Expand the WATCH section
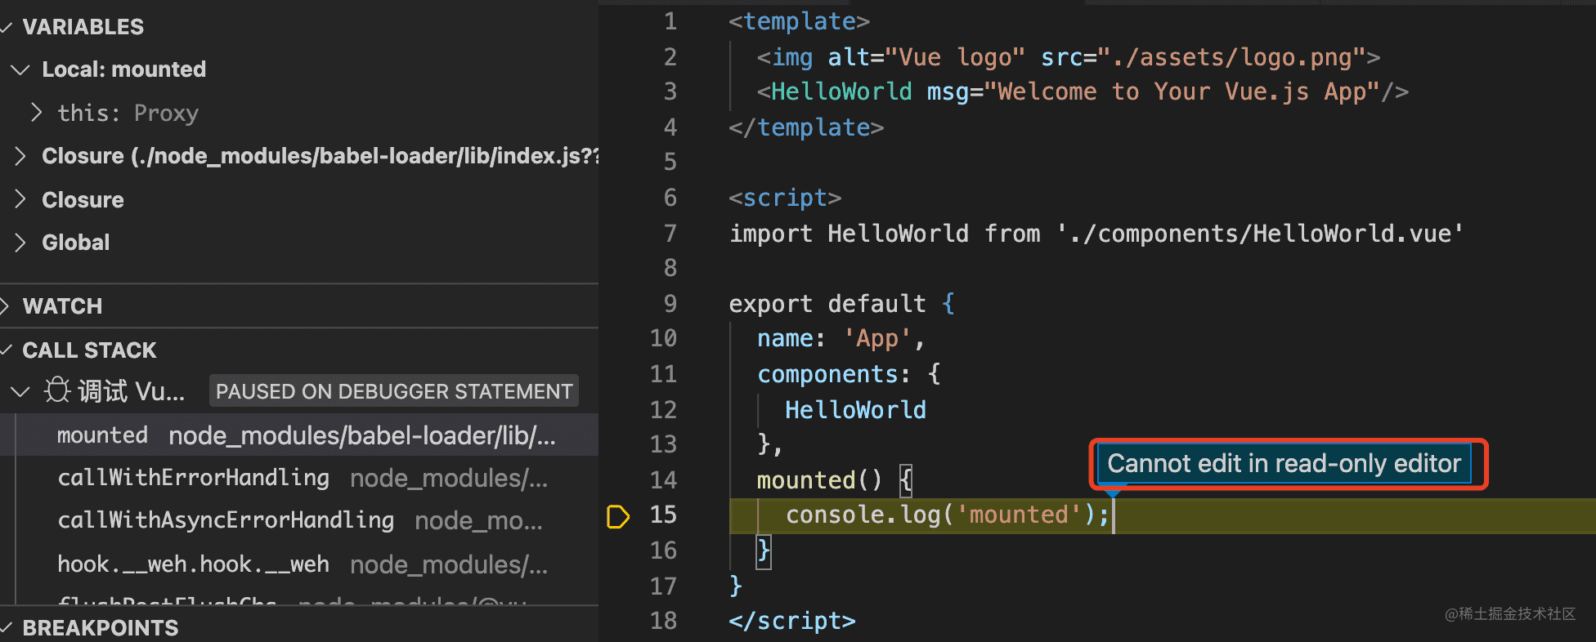This screenshot has height=642, width=1596. click(62, 306)
